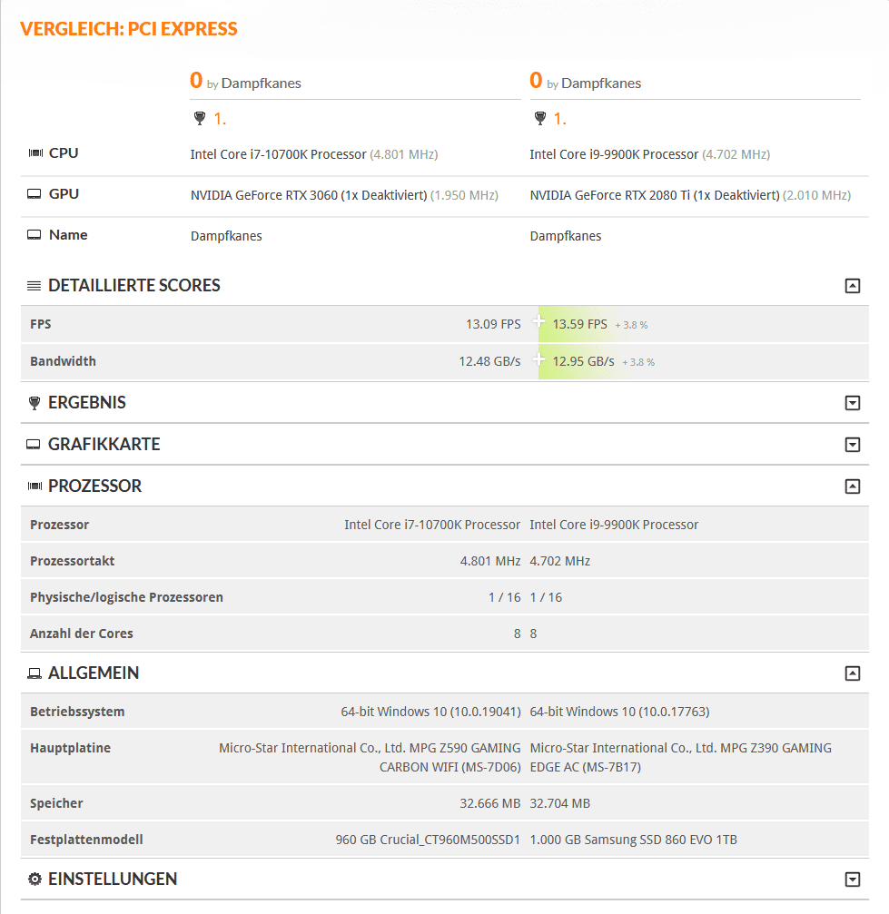Viewport: 889px width, 914px height.
Task: Click the plus icon beside 13.59 FPS
Action: (538, 321)
